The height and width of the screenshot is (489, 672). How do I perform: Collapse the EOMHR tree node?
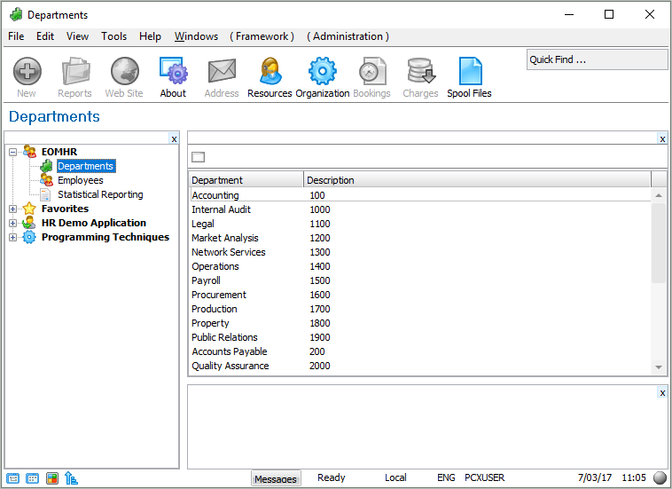[13, 152]
